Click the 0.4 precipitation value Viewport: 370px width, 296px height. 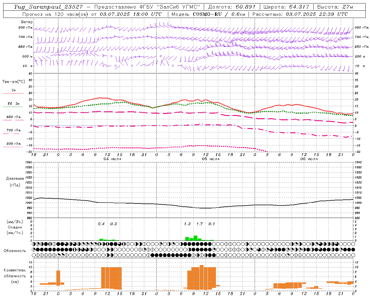101,224
